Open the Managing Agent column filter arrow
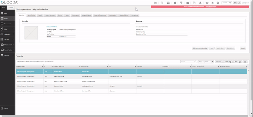Viewport: 253px width, 117px height. click(43, 66)
